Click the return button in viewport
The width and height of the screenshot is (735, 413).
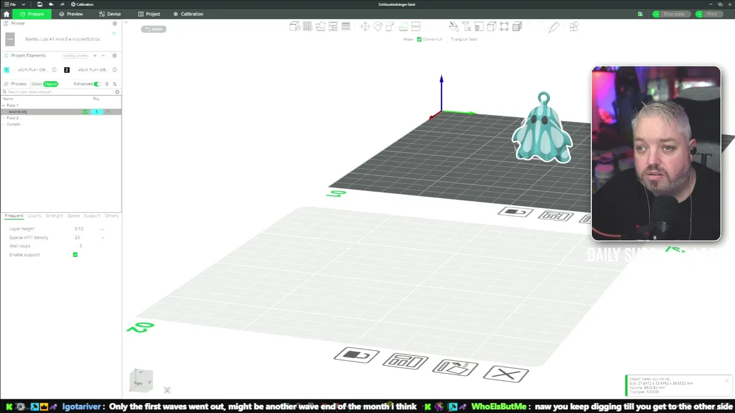tap(154, 29)
